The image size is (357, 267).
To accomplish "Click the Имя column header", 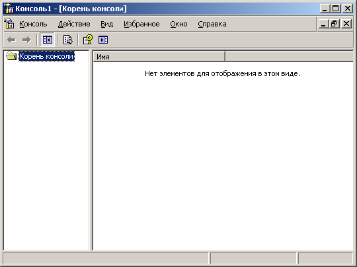I will (159, 56).
